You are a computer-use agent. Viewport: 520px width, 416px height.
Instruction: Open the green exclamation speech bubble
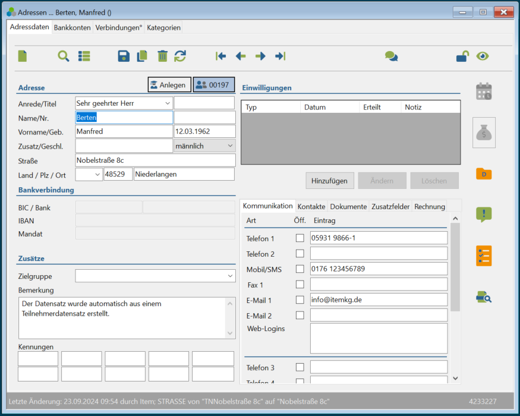pos(484,215)
